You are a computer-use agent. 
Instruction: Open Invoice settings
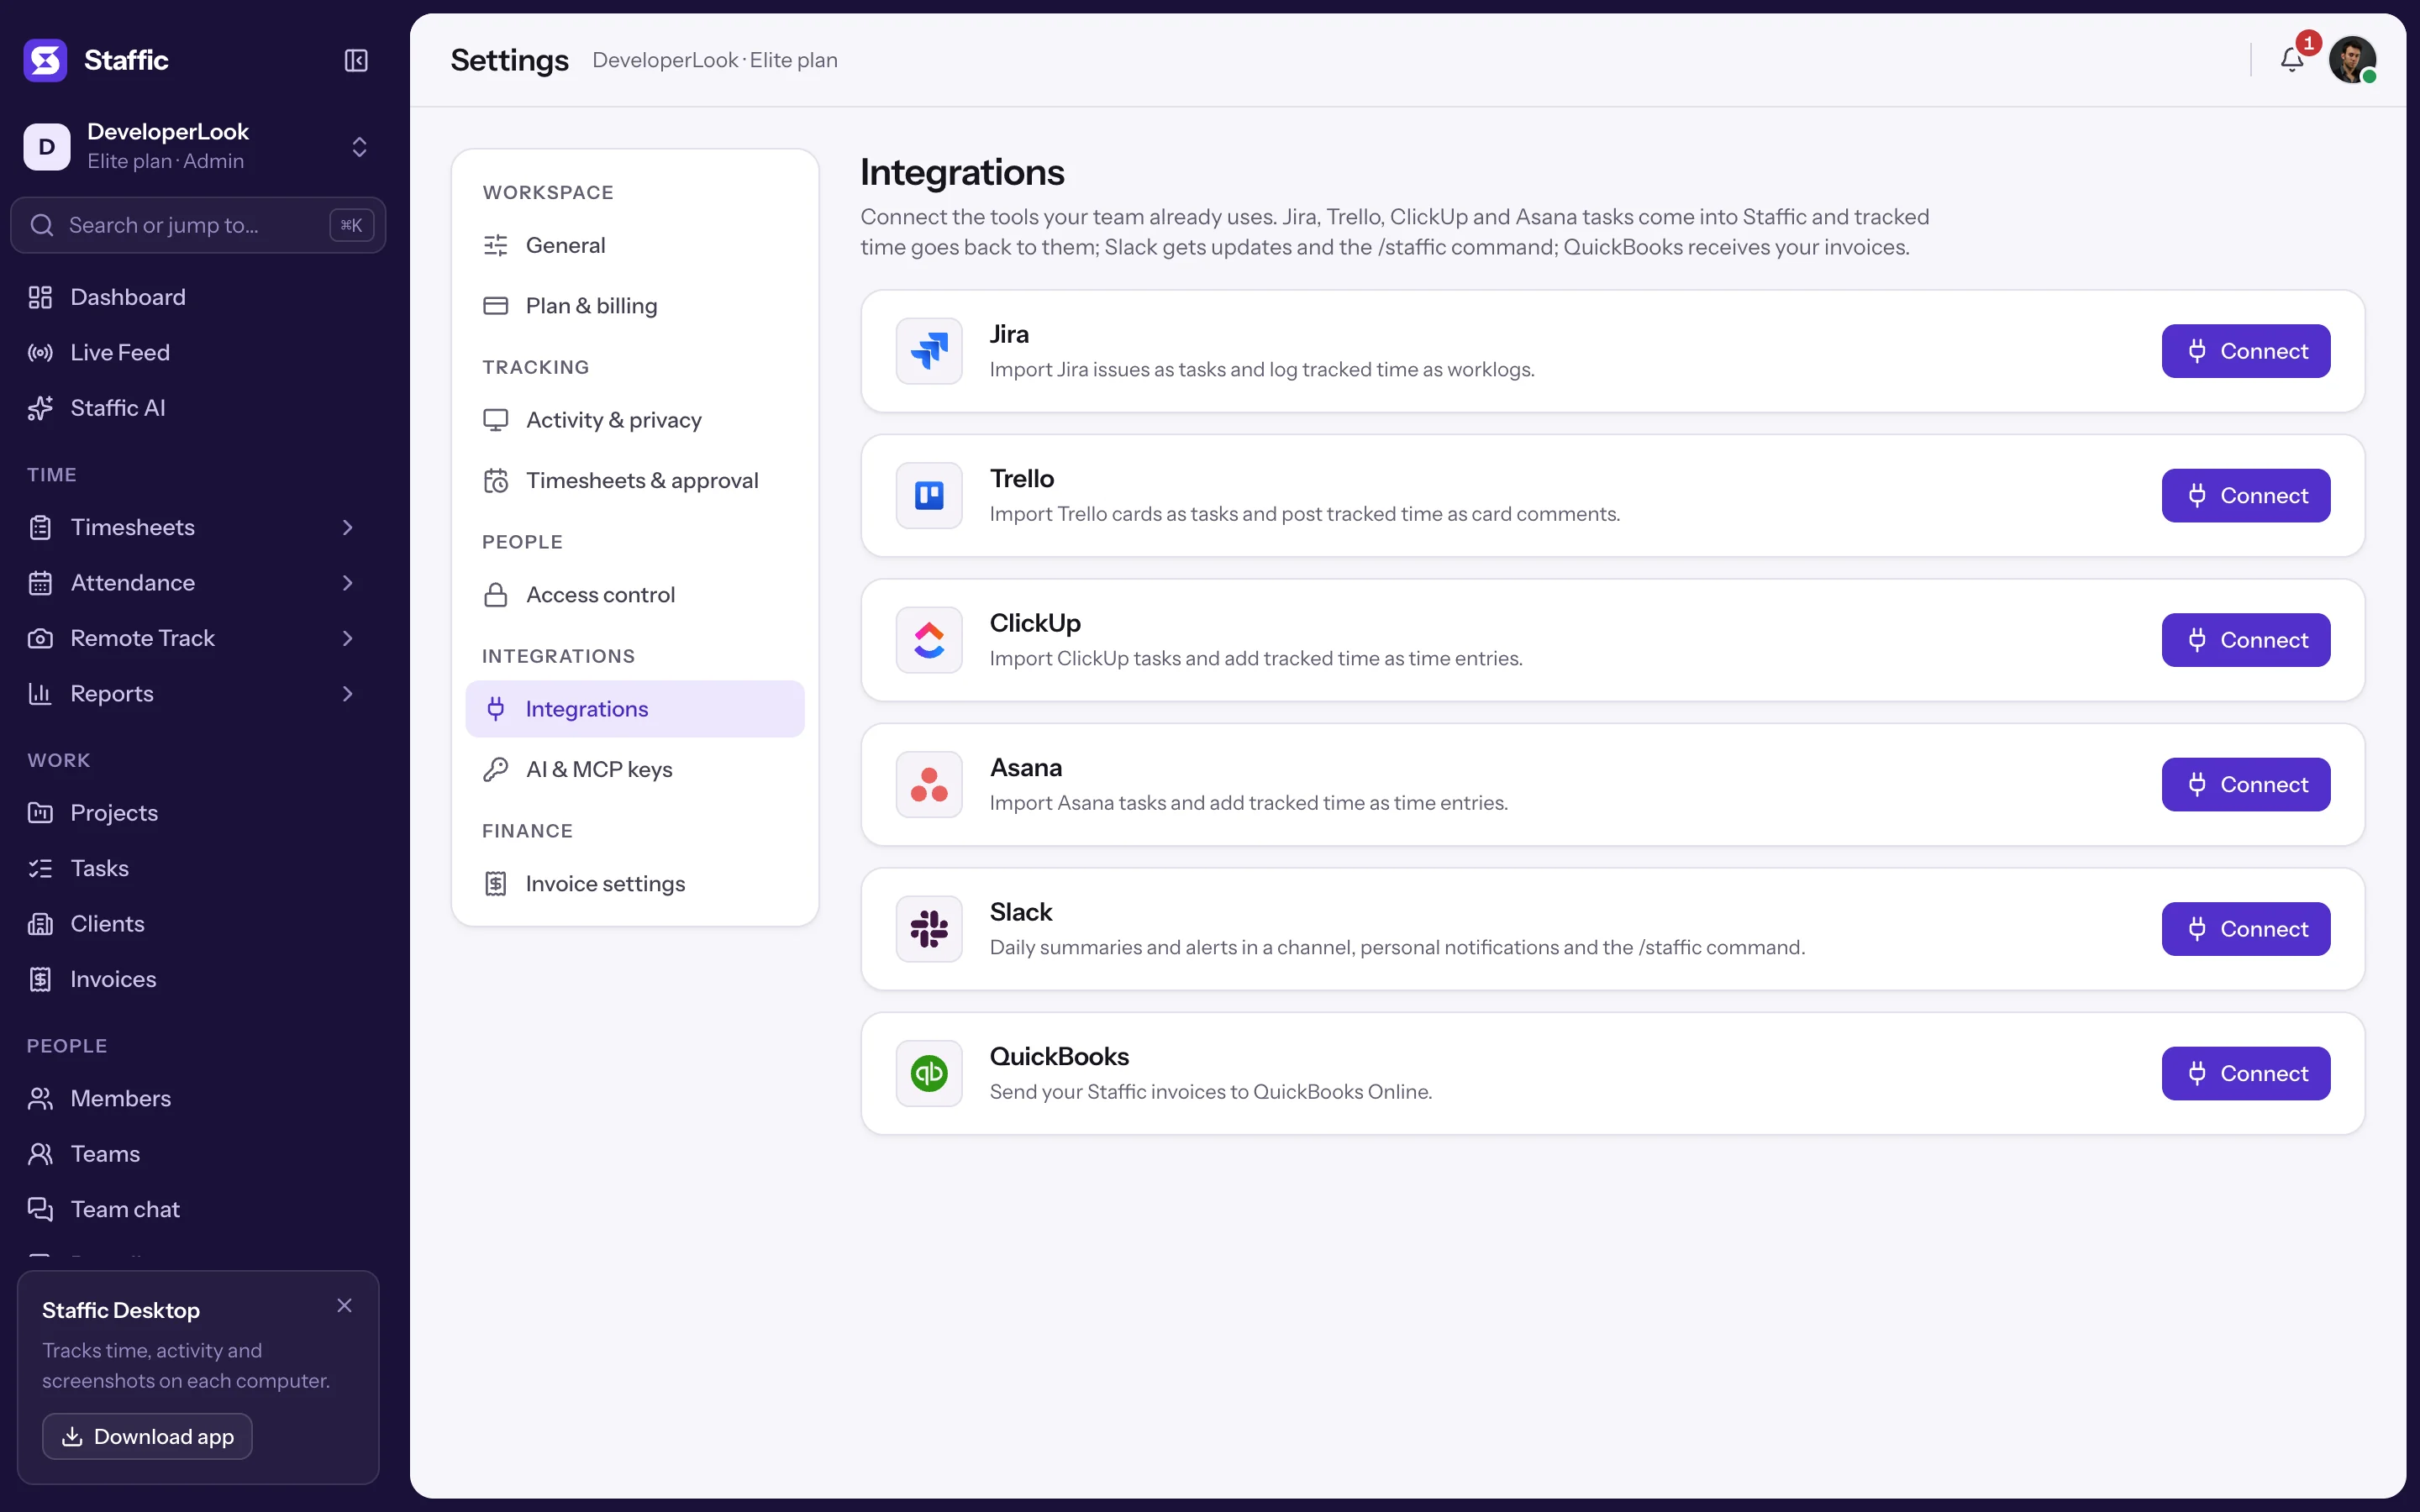(634, 884)
